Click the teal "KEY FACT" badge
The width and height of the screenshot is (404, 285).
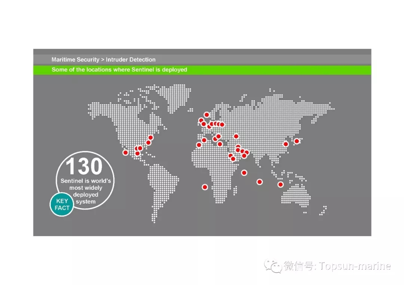[x=62, y=204]
